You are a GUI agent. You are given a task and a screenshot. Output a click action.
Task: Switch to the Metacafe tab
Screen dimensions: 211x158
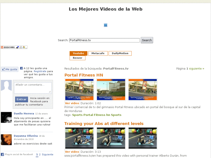click(98, 53)
